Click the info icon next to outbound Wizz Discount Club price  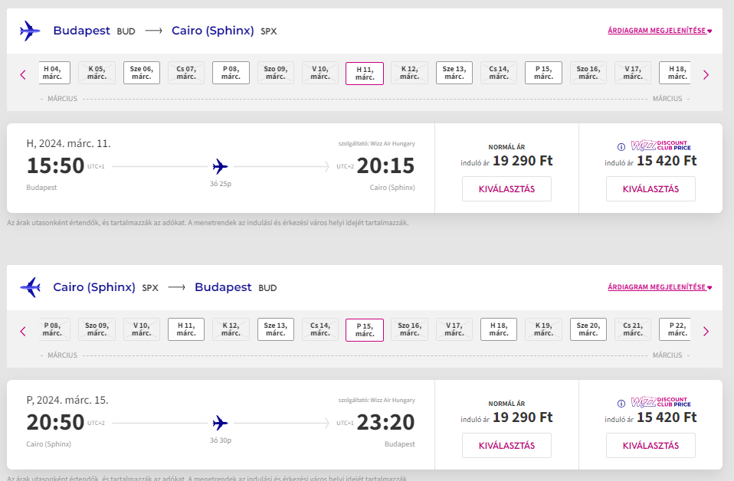tap(621, 147)
